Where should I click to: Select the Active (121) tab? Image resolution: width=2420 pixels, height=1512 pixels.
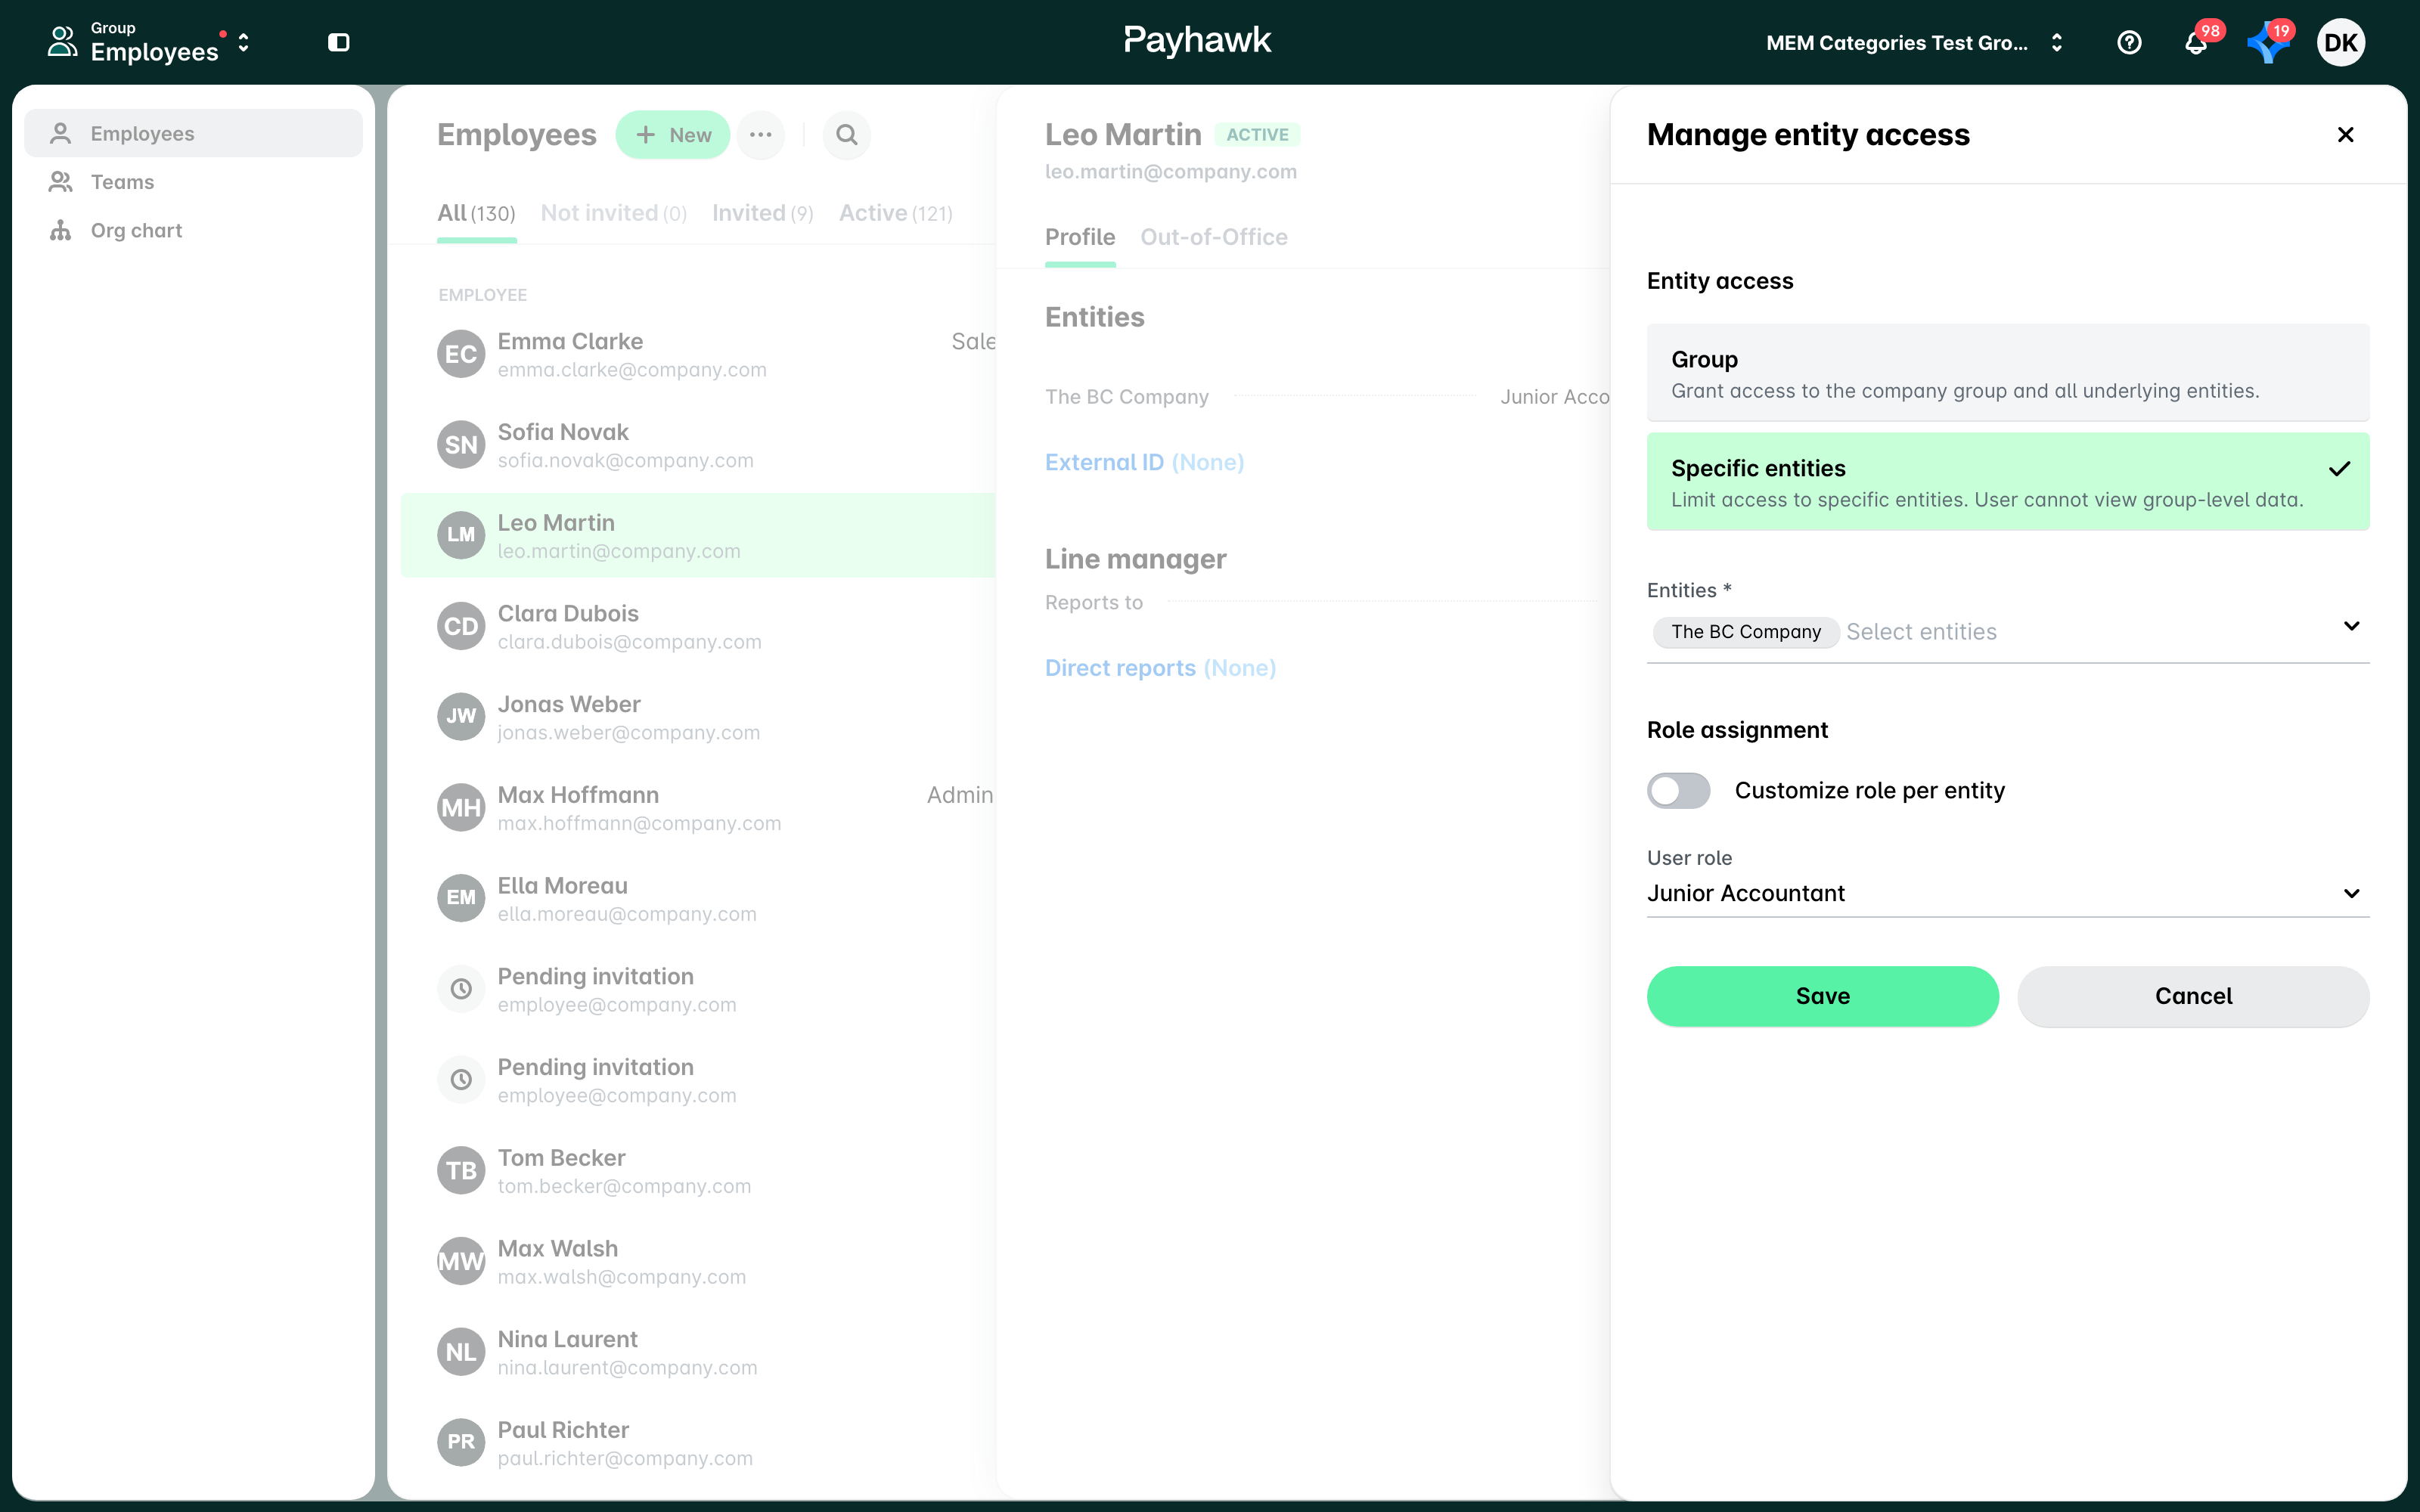(895, 213)
